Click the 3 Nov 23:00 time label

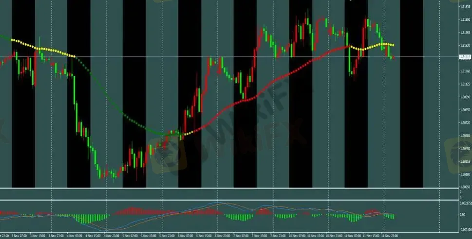point(56,236)
